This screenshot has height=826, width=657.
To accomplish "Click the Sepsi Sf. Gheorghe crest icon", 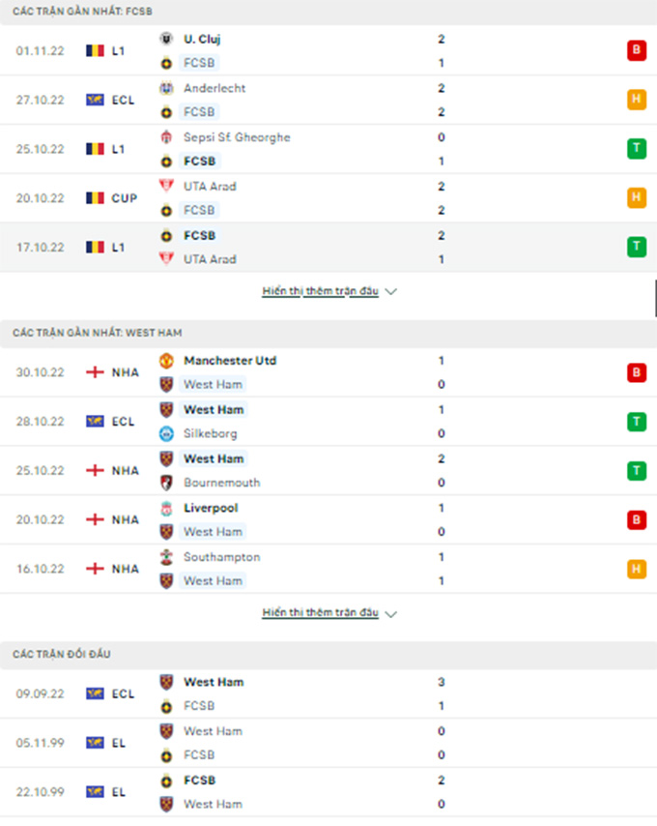I will (166, 137).
